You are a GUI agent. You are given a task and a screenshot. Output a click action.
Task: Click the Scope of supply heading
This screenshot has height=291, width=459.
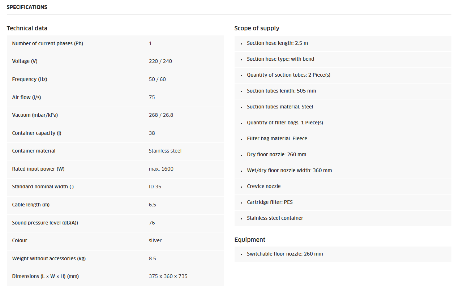257,28
